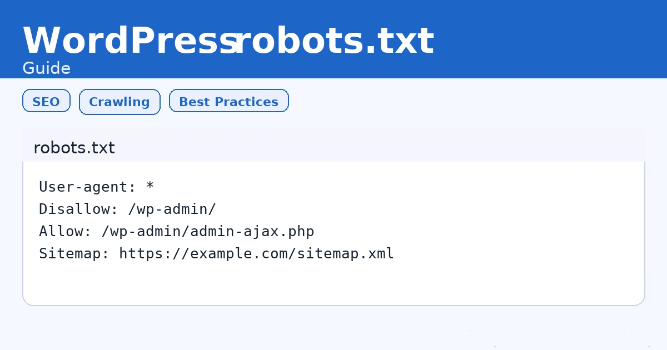Click the empty code area right of User-agent line
Viewport: 667px width, 350px height.
389,187
